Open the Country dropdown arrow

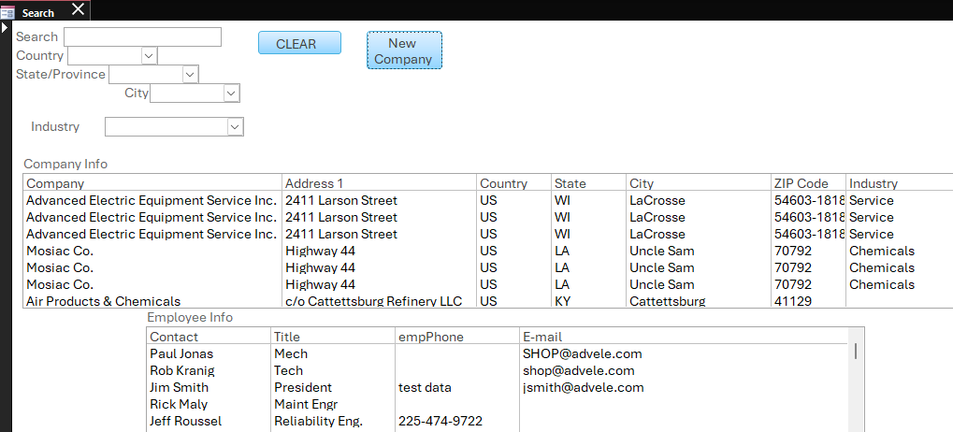(x=149, y=56)
